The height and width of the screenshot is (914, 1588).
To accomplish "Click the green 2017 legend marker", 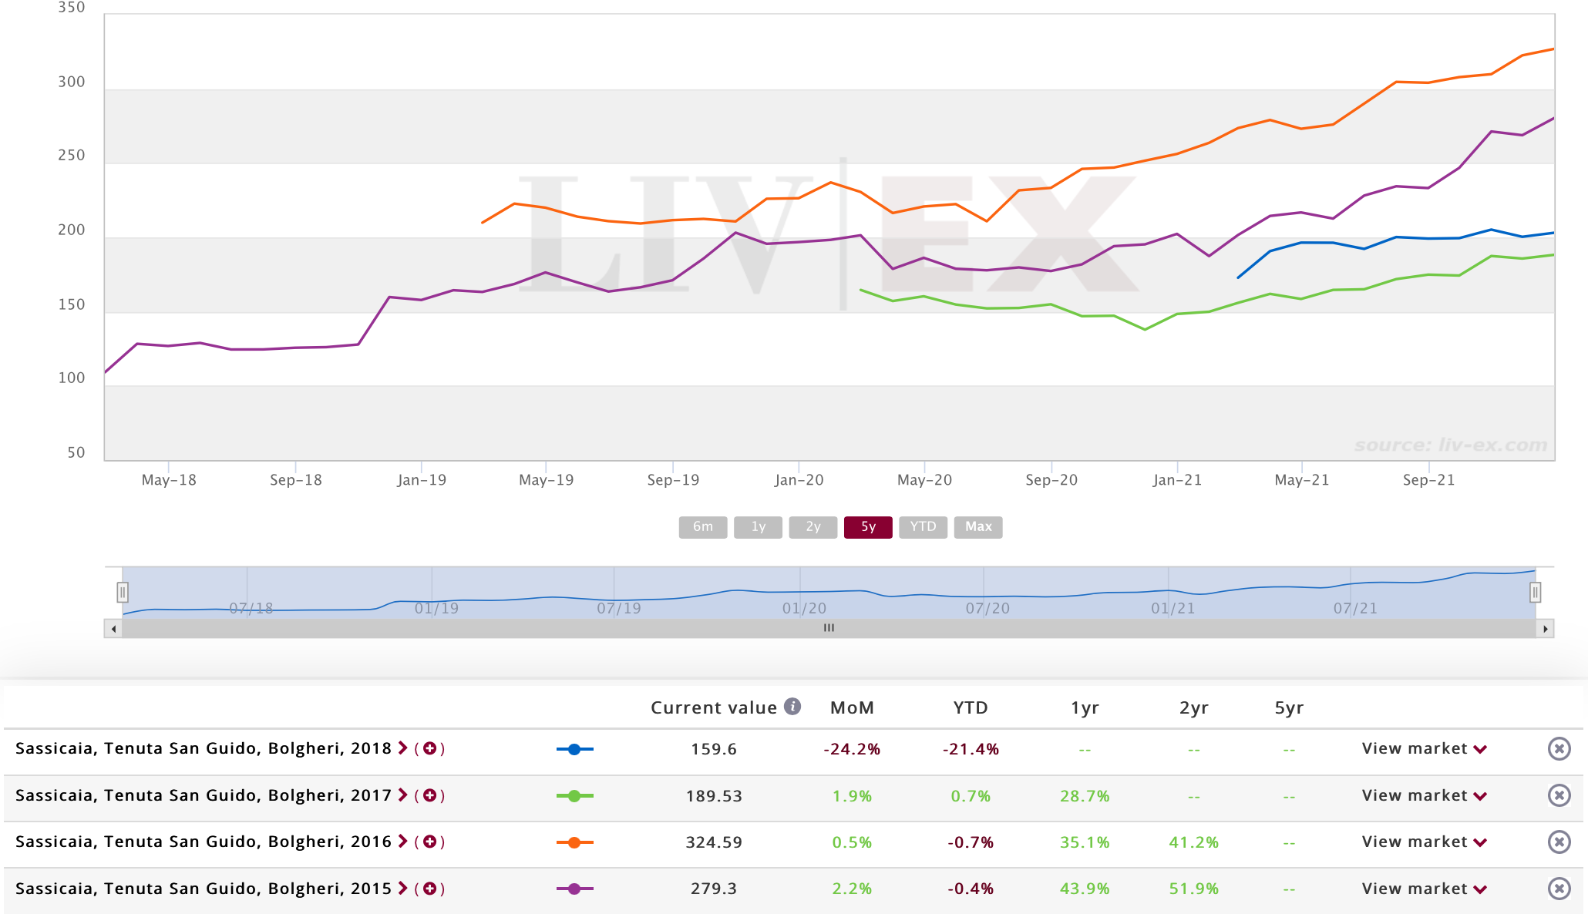I will coord(574,796).
